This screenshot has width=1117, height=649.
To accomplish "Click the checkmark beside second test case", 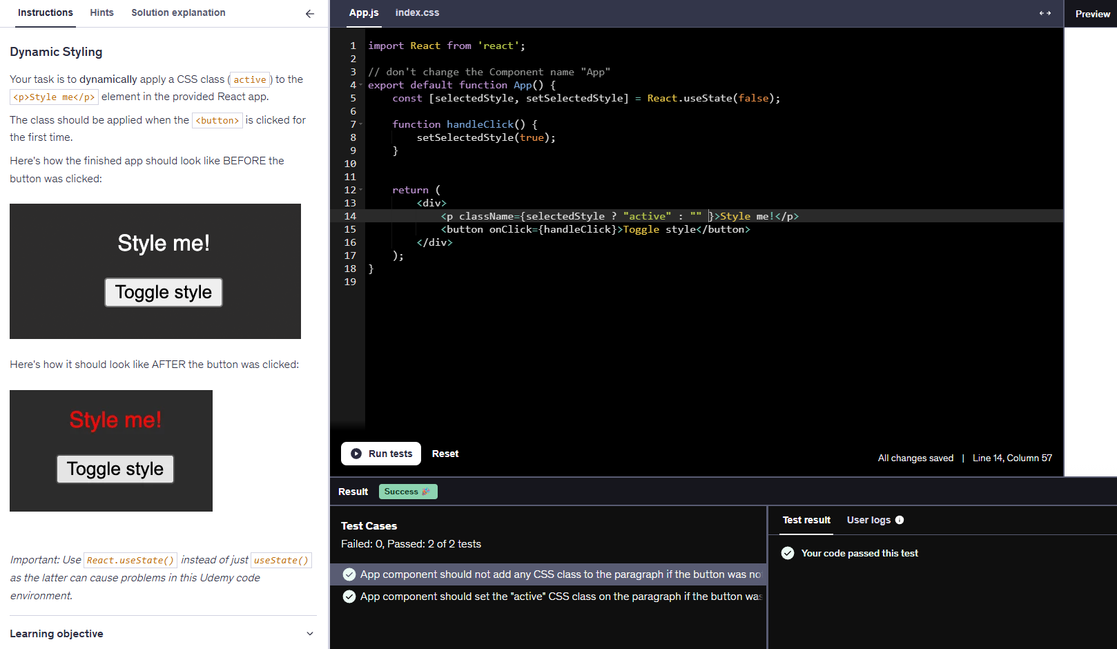I will pyautogui.click(x=349, y=597).
